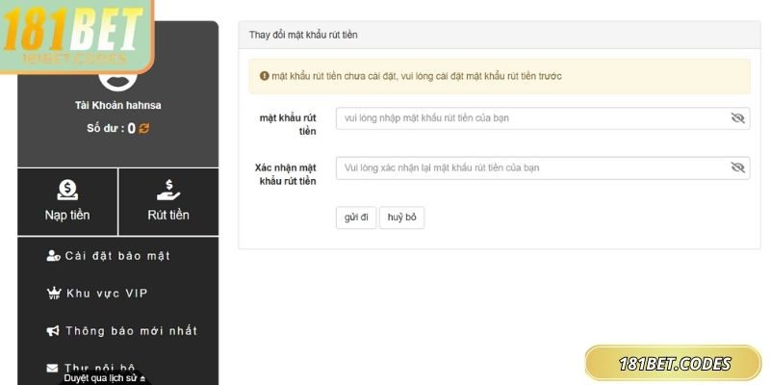Show password in withdrawal password field
The width and height of the screenshot is (770, 385).
[x=737, y=117]
